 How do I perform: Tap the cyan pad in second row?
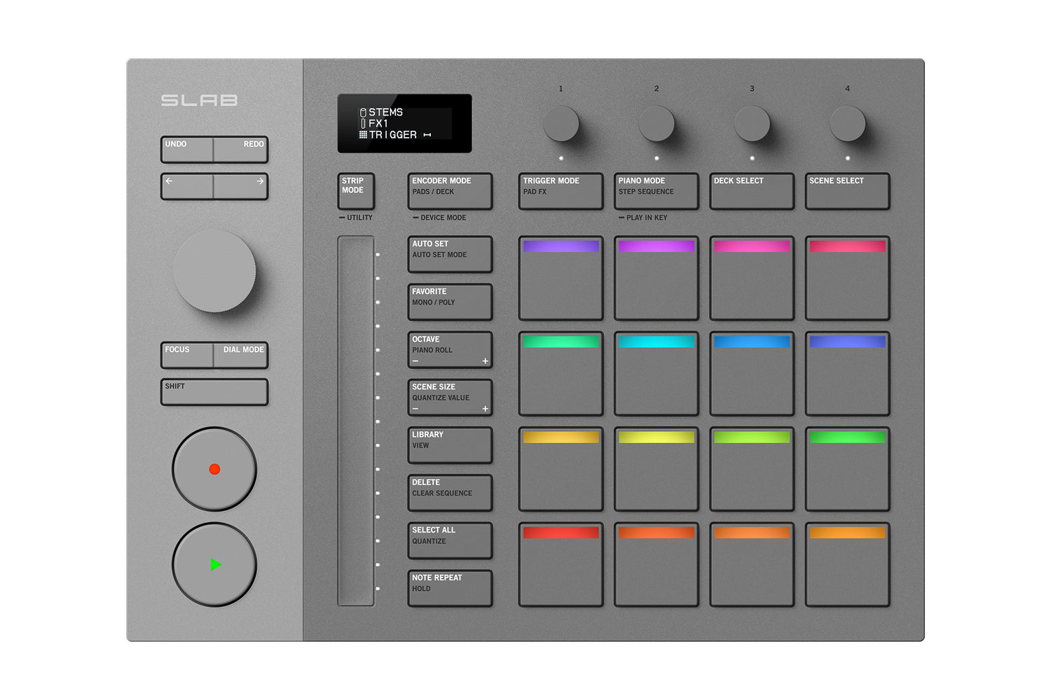click(656, 374)
